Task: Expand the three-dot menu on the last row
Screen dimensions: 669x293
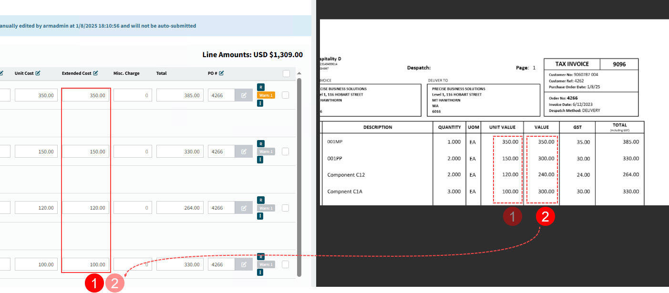Action: [x=260, y=272]
